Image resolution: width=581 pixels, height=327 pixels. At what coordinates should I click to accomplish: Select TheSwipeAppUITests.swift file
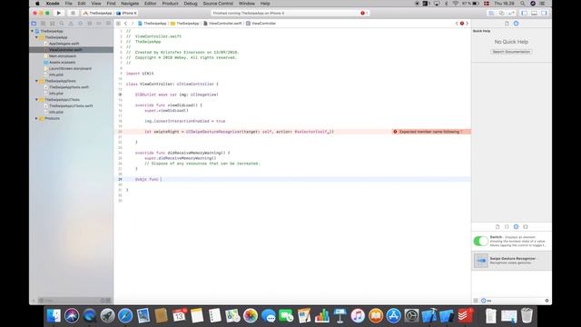pos(71,106)
